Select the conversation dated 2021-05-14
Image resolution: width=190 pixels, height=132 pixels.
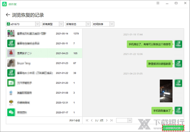point(44,34)
